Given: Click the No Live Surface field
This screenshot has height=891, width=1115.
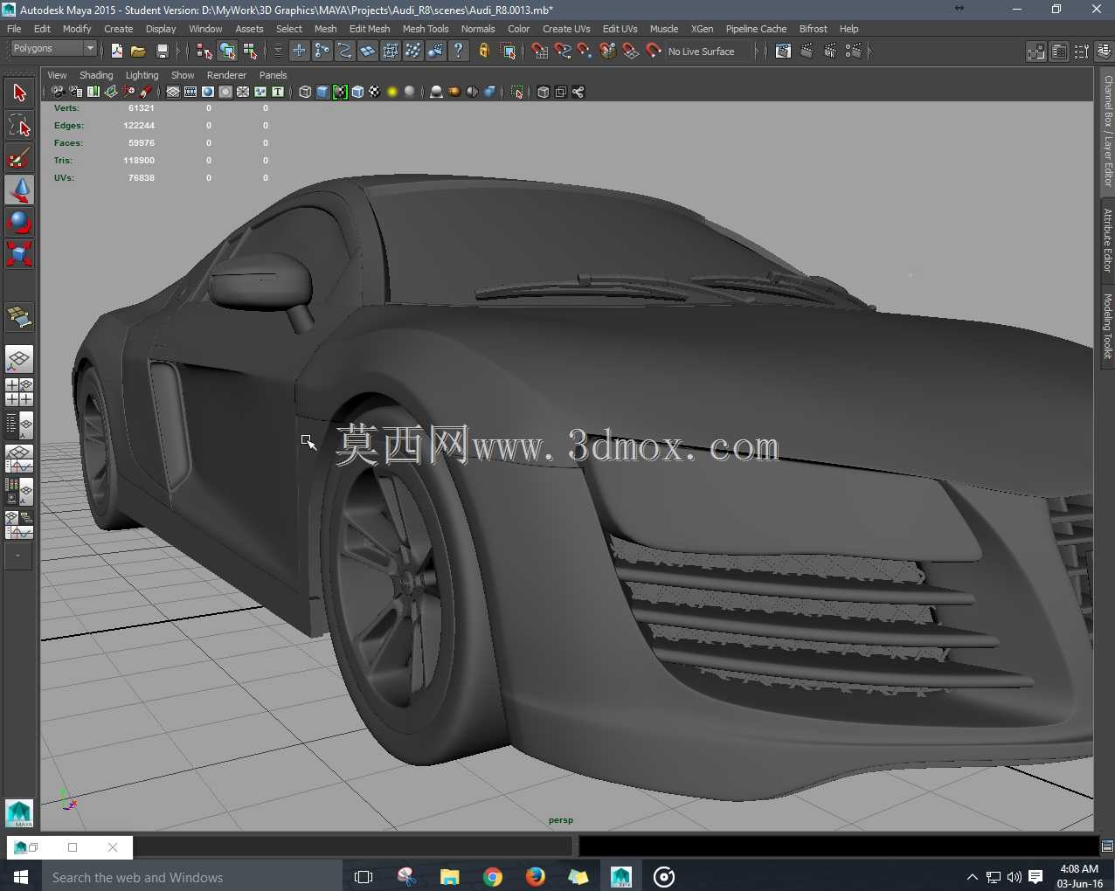Looking at the screenshot, I should tap(709, 52).
